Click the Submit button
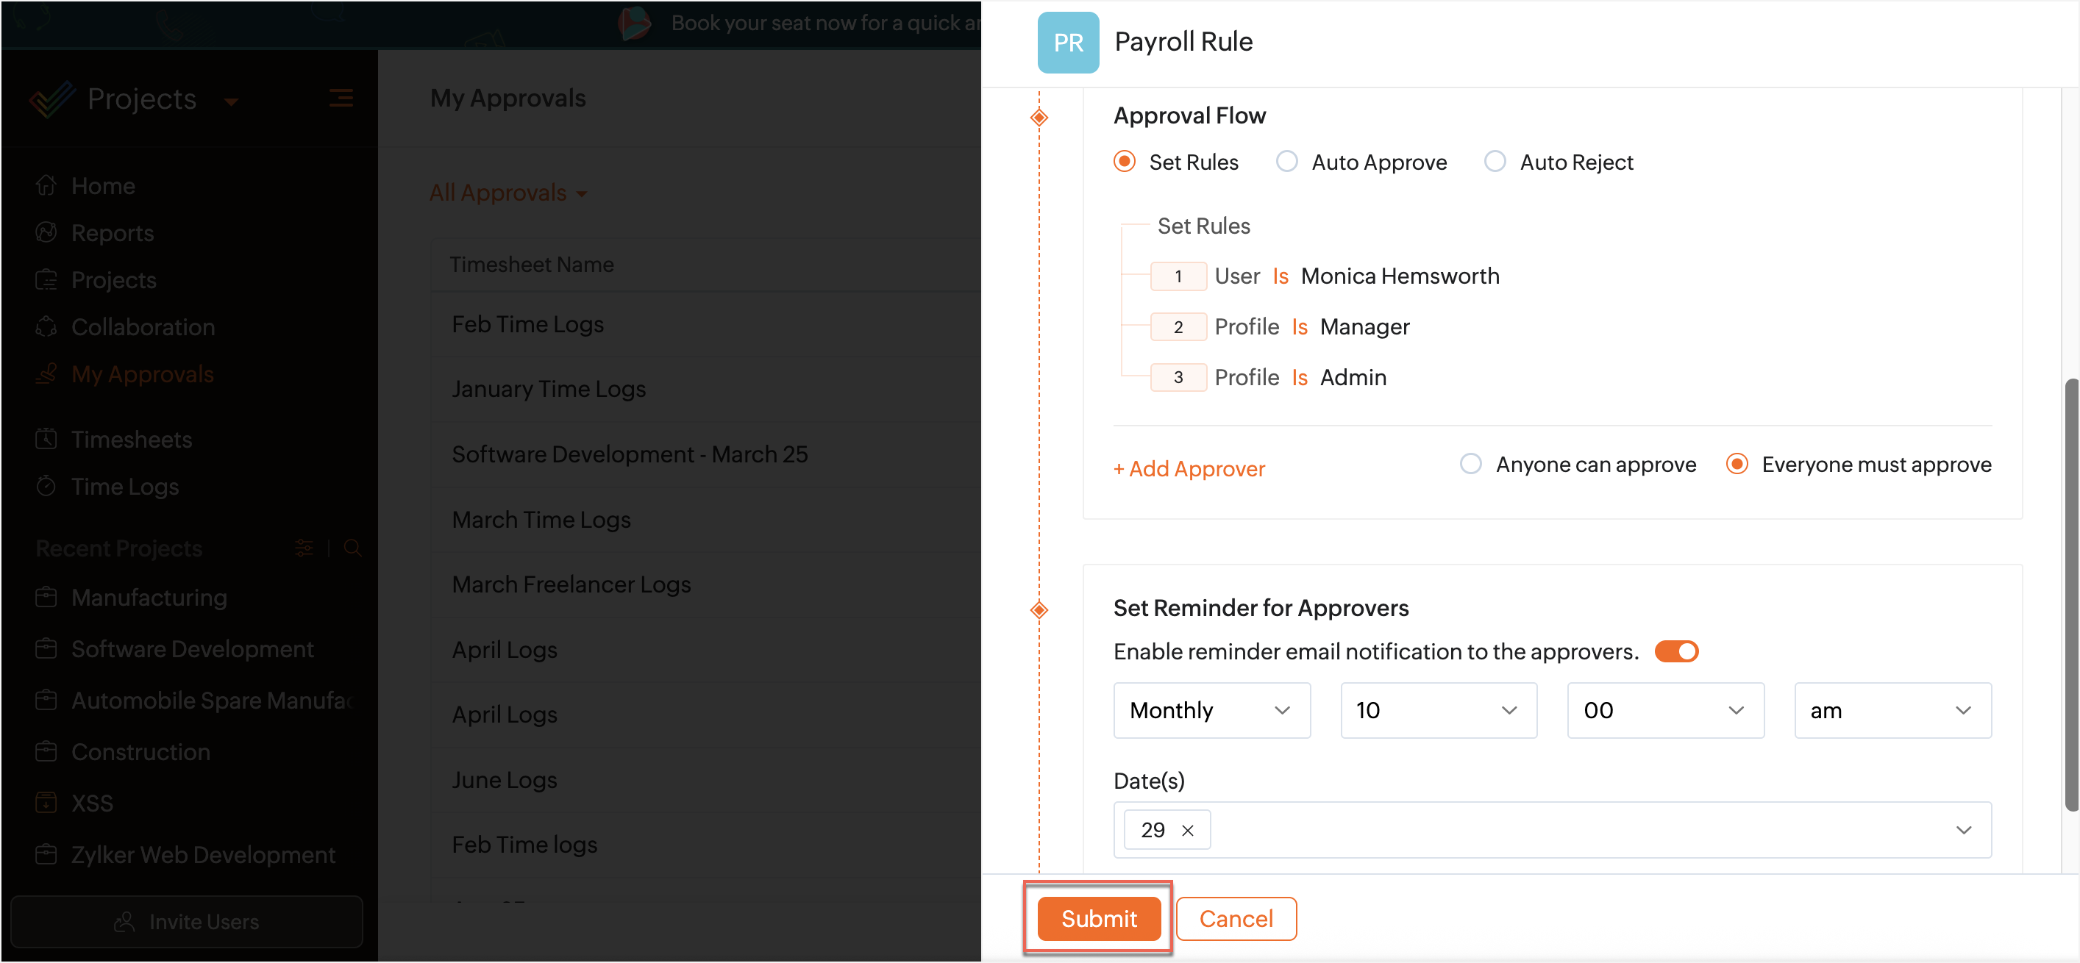The height and width of the screenshot is (963, 2080). 1098,919
